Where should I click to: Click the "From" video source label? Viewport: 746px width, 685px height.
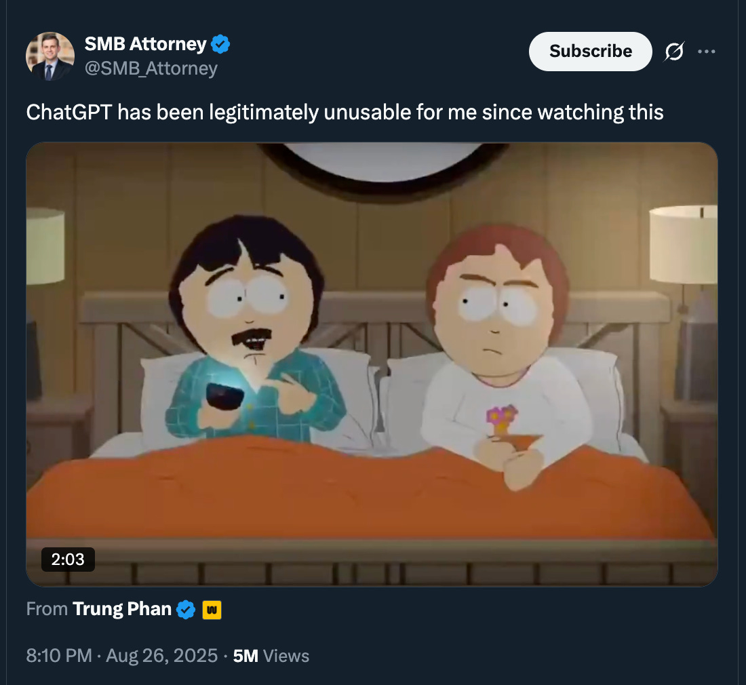(x=47, y=609)
